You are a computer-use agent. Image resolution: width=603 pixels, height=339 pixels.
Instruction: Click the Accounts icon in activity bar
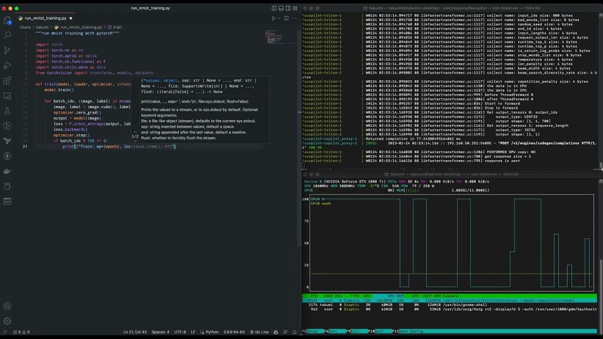[x=7, y=306]
